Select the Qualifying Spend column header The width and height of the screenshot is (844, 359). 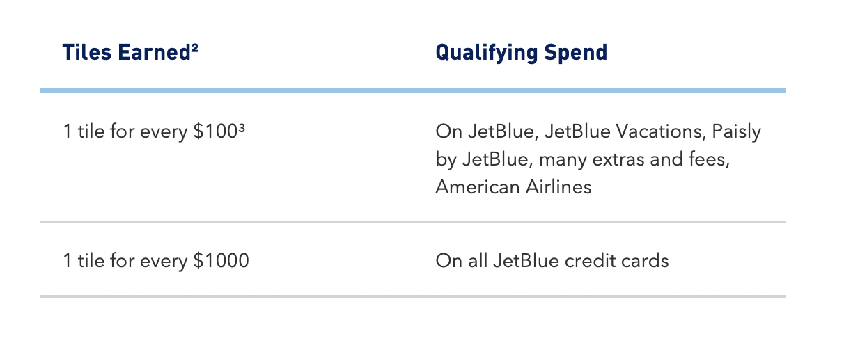521,53
